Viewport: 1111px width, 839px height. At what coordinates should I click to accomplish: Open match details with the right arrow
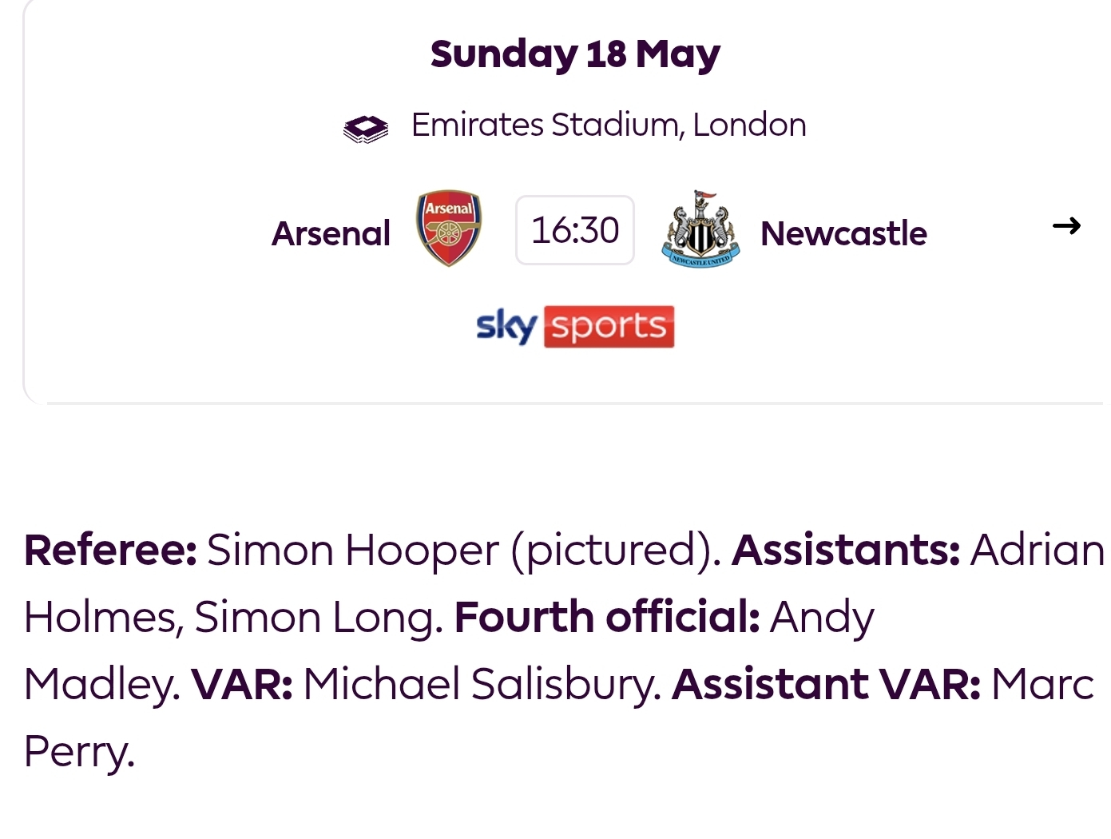click(x=1066, y=226)
